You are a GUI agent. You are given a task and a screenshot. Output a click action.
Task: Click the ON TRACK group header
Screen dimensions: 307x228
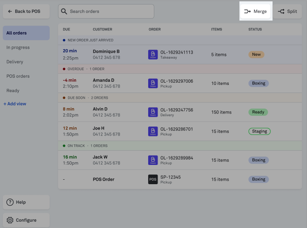pos(180,146)
